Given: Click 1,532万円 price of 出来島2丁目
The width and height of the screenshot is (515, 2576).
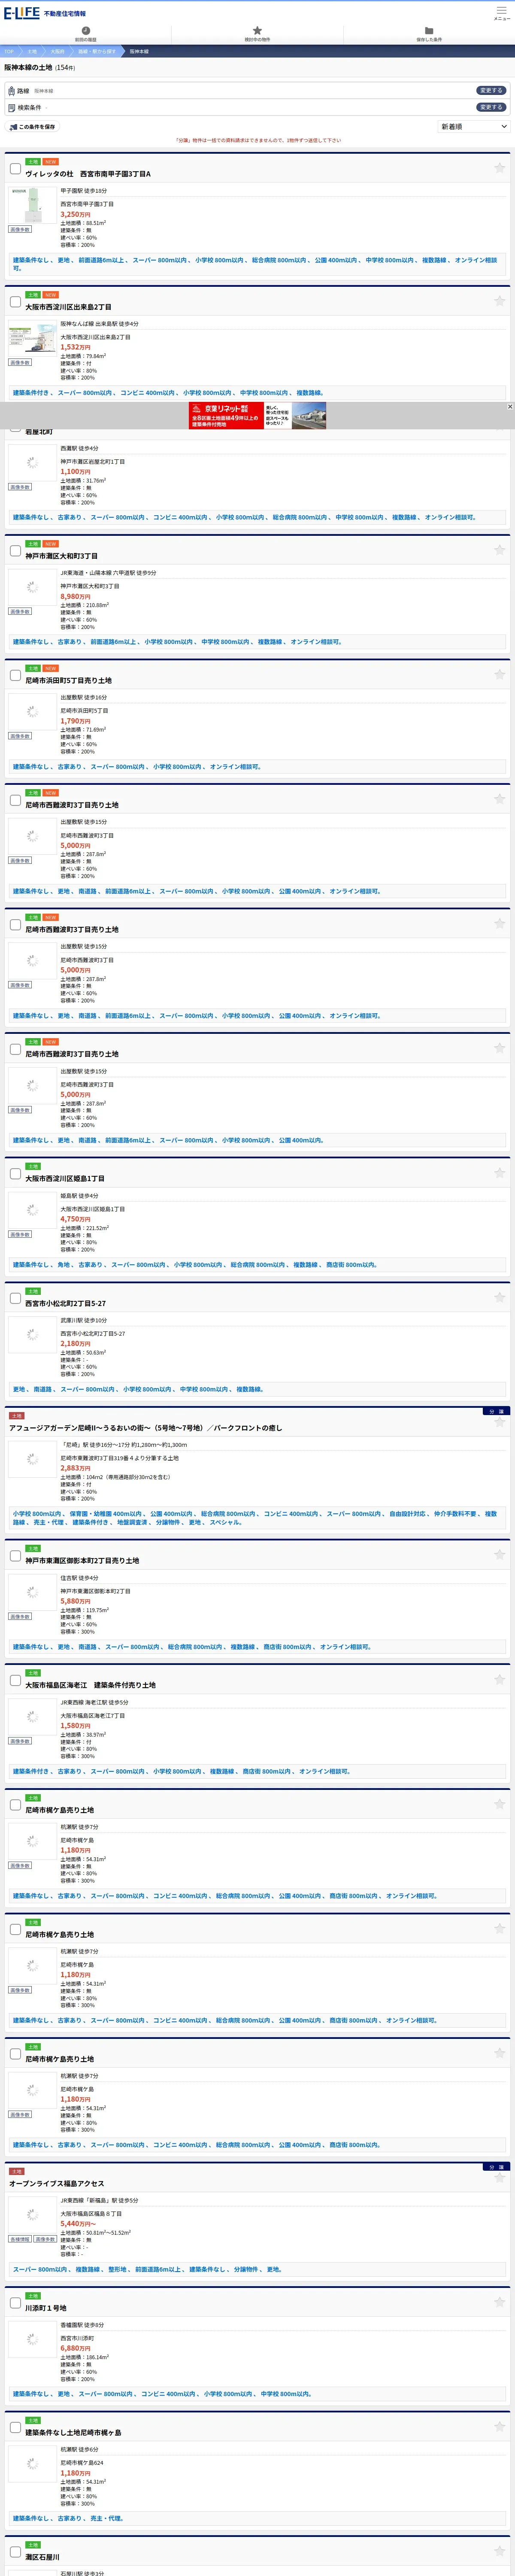Looking at the screenshot, I should (x=75, y=347).
